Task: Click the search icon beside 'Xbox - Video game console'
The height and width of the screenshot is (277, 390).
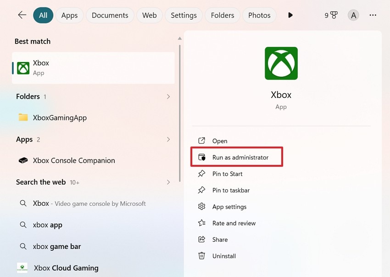Action: 23,203
